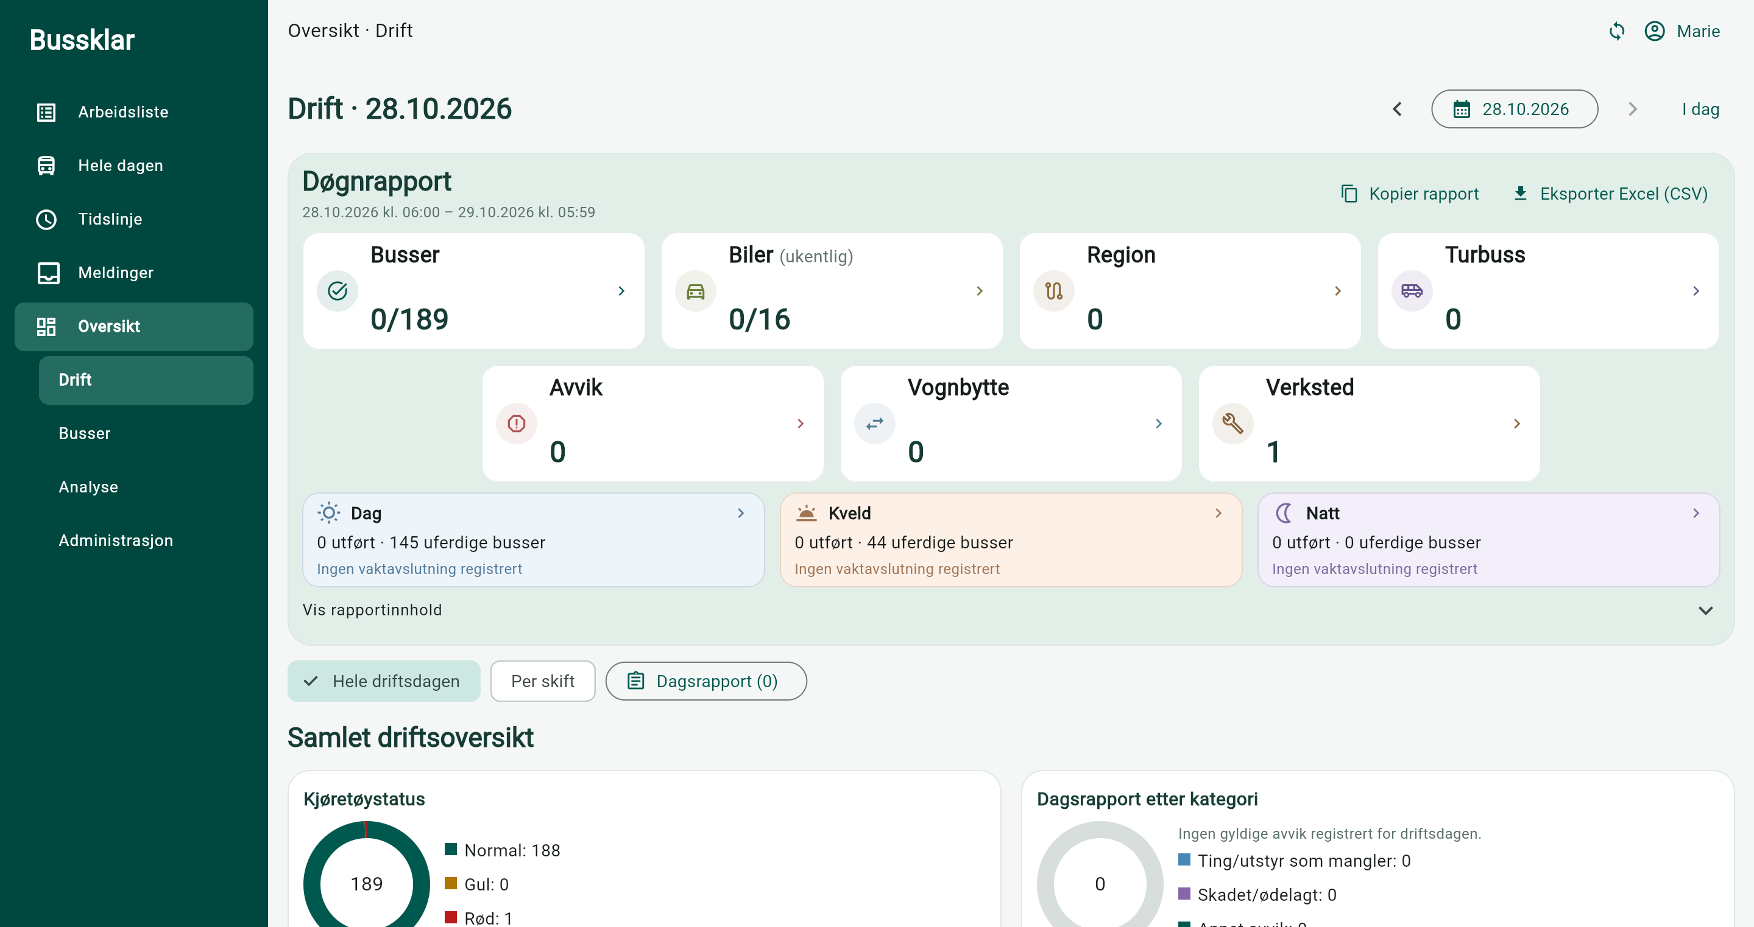Click the Verksted wrench icon
The width and height of the screenshot is (1754, 927).
(x=1232, y=424)
